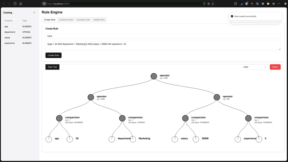Go back with browser back arrow
The image size is (288, 162).
point(3,4)
